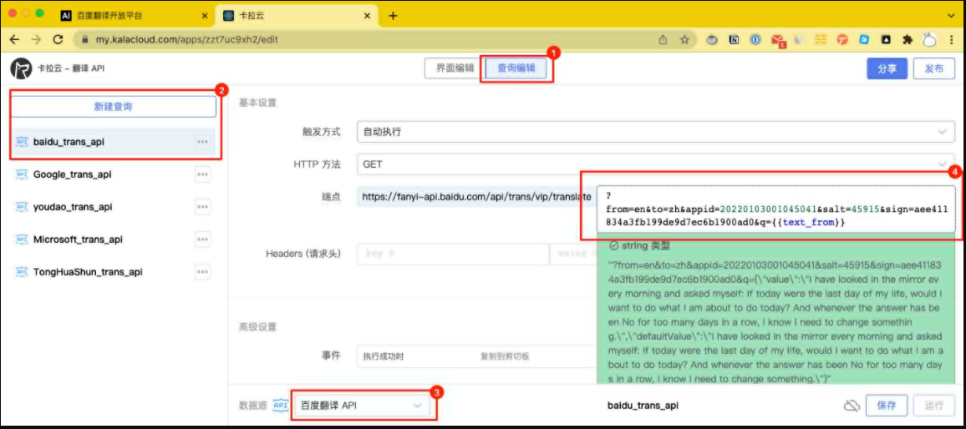Screen dimensions: 966x429
Task: Click the 运行 button
Action: 934,406
